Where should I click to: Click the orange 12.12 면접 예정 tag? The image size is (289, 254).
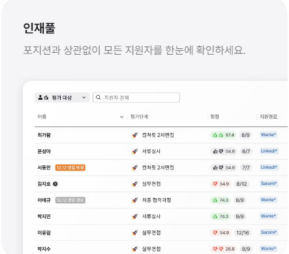(70, 167)
